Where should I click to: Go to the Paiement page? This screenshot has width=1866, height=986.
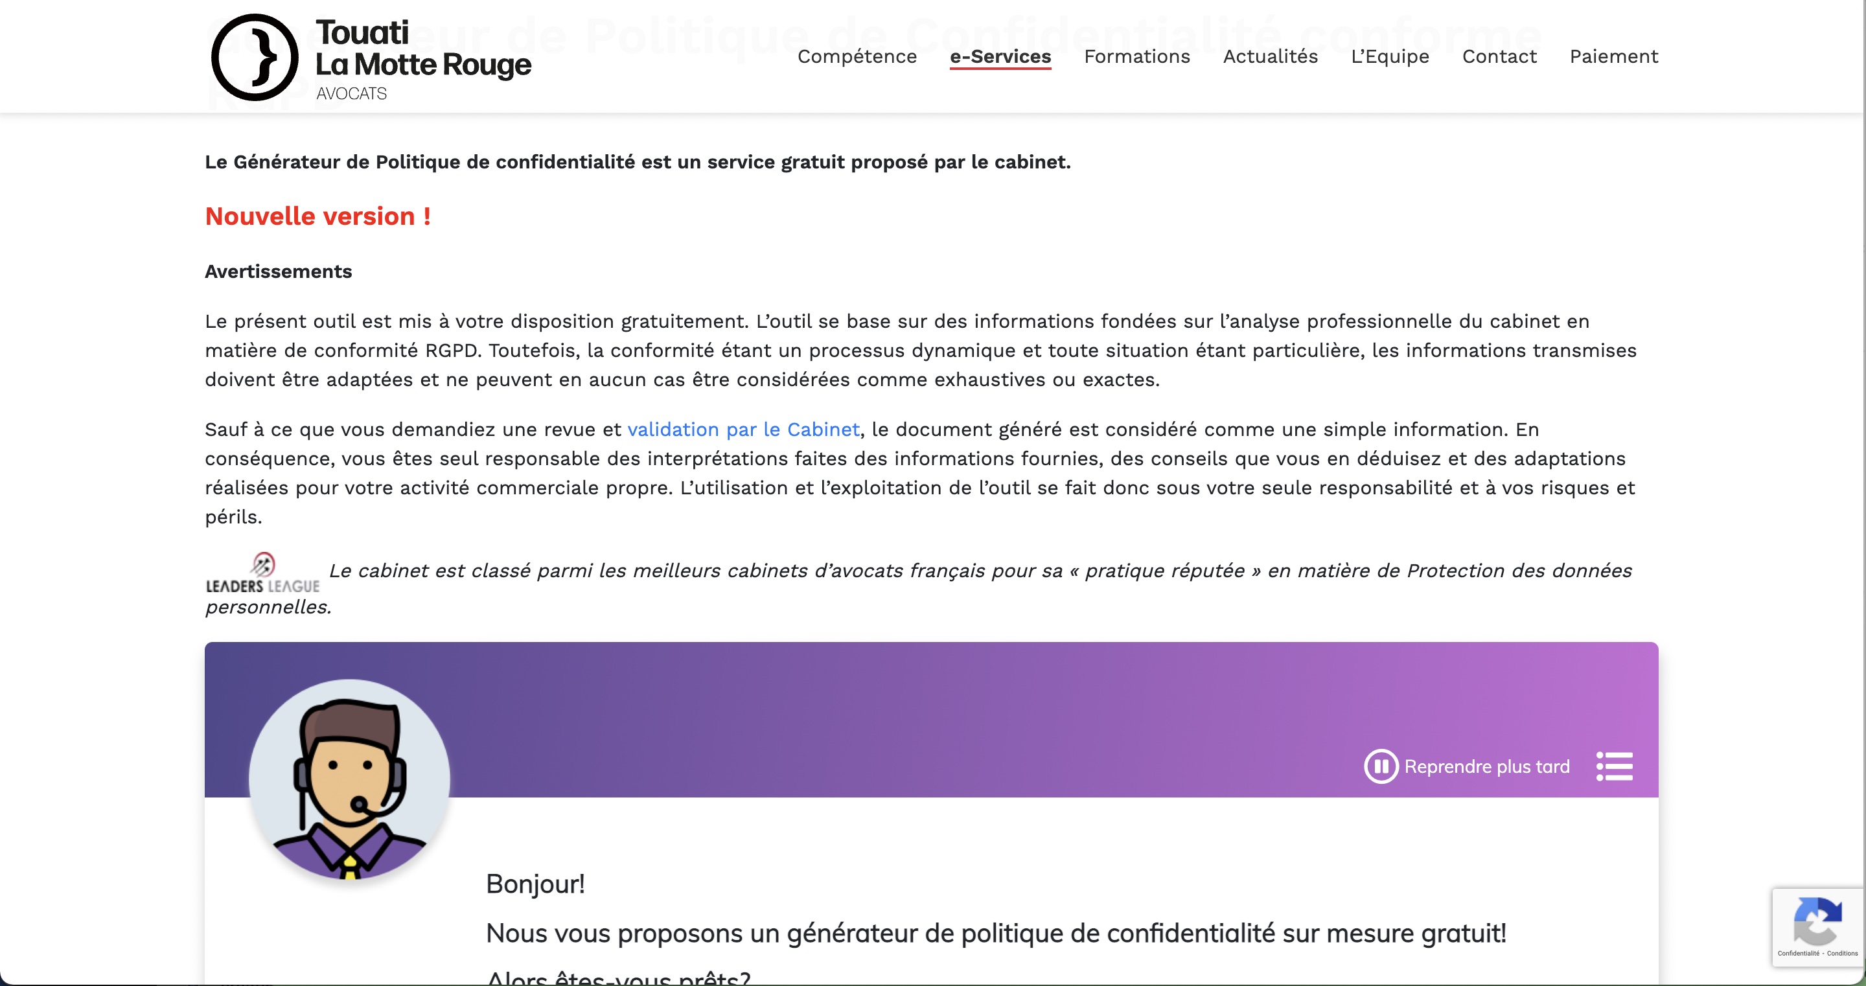1614,56
